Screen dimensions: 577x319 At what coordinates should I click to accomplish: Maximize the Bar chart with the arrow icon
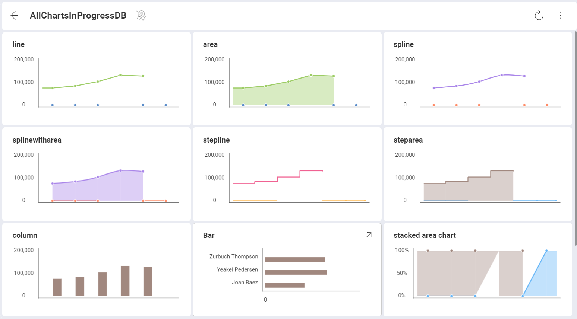369,235
